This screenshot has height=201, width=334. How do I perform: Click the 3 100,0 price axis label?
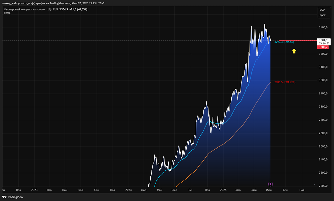click(x=323, y=67)
